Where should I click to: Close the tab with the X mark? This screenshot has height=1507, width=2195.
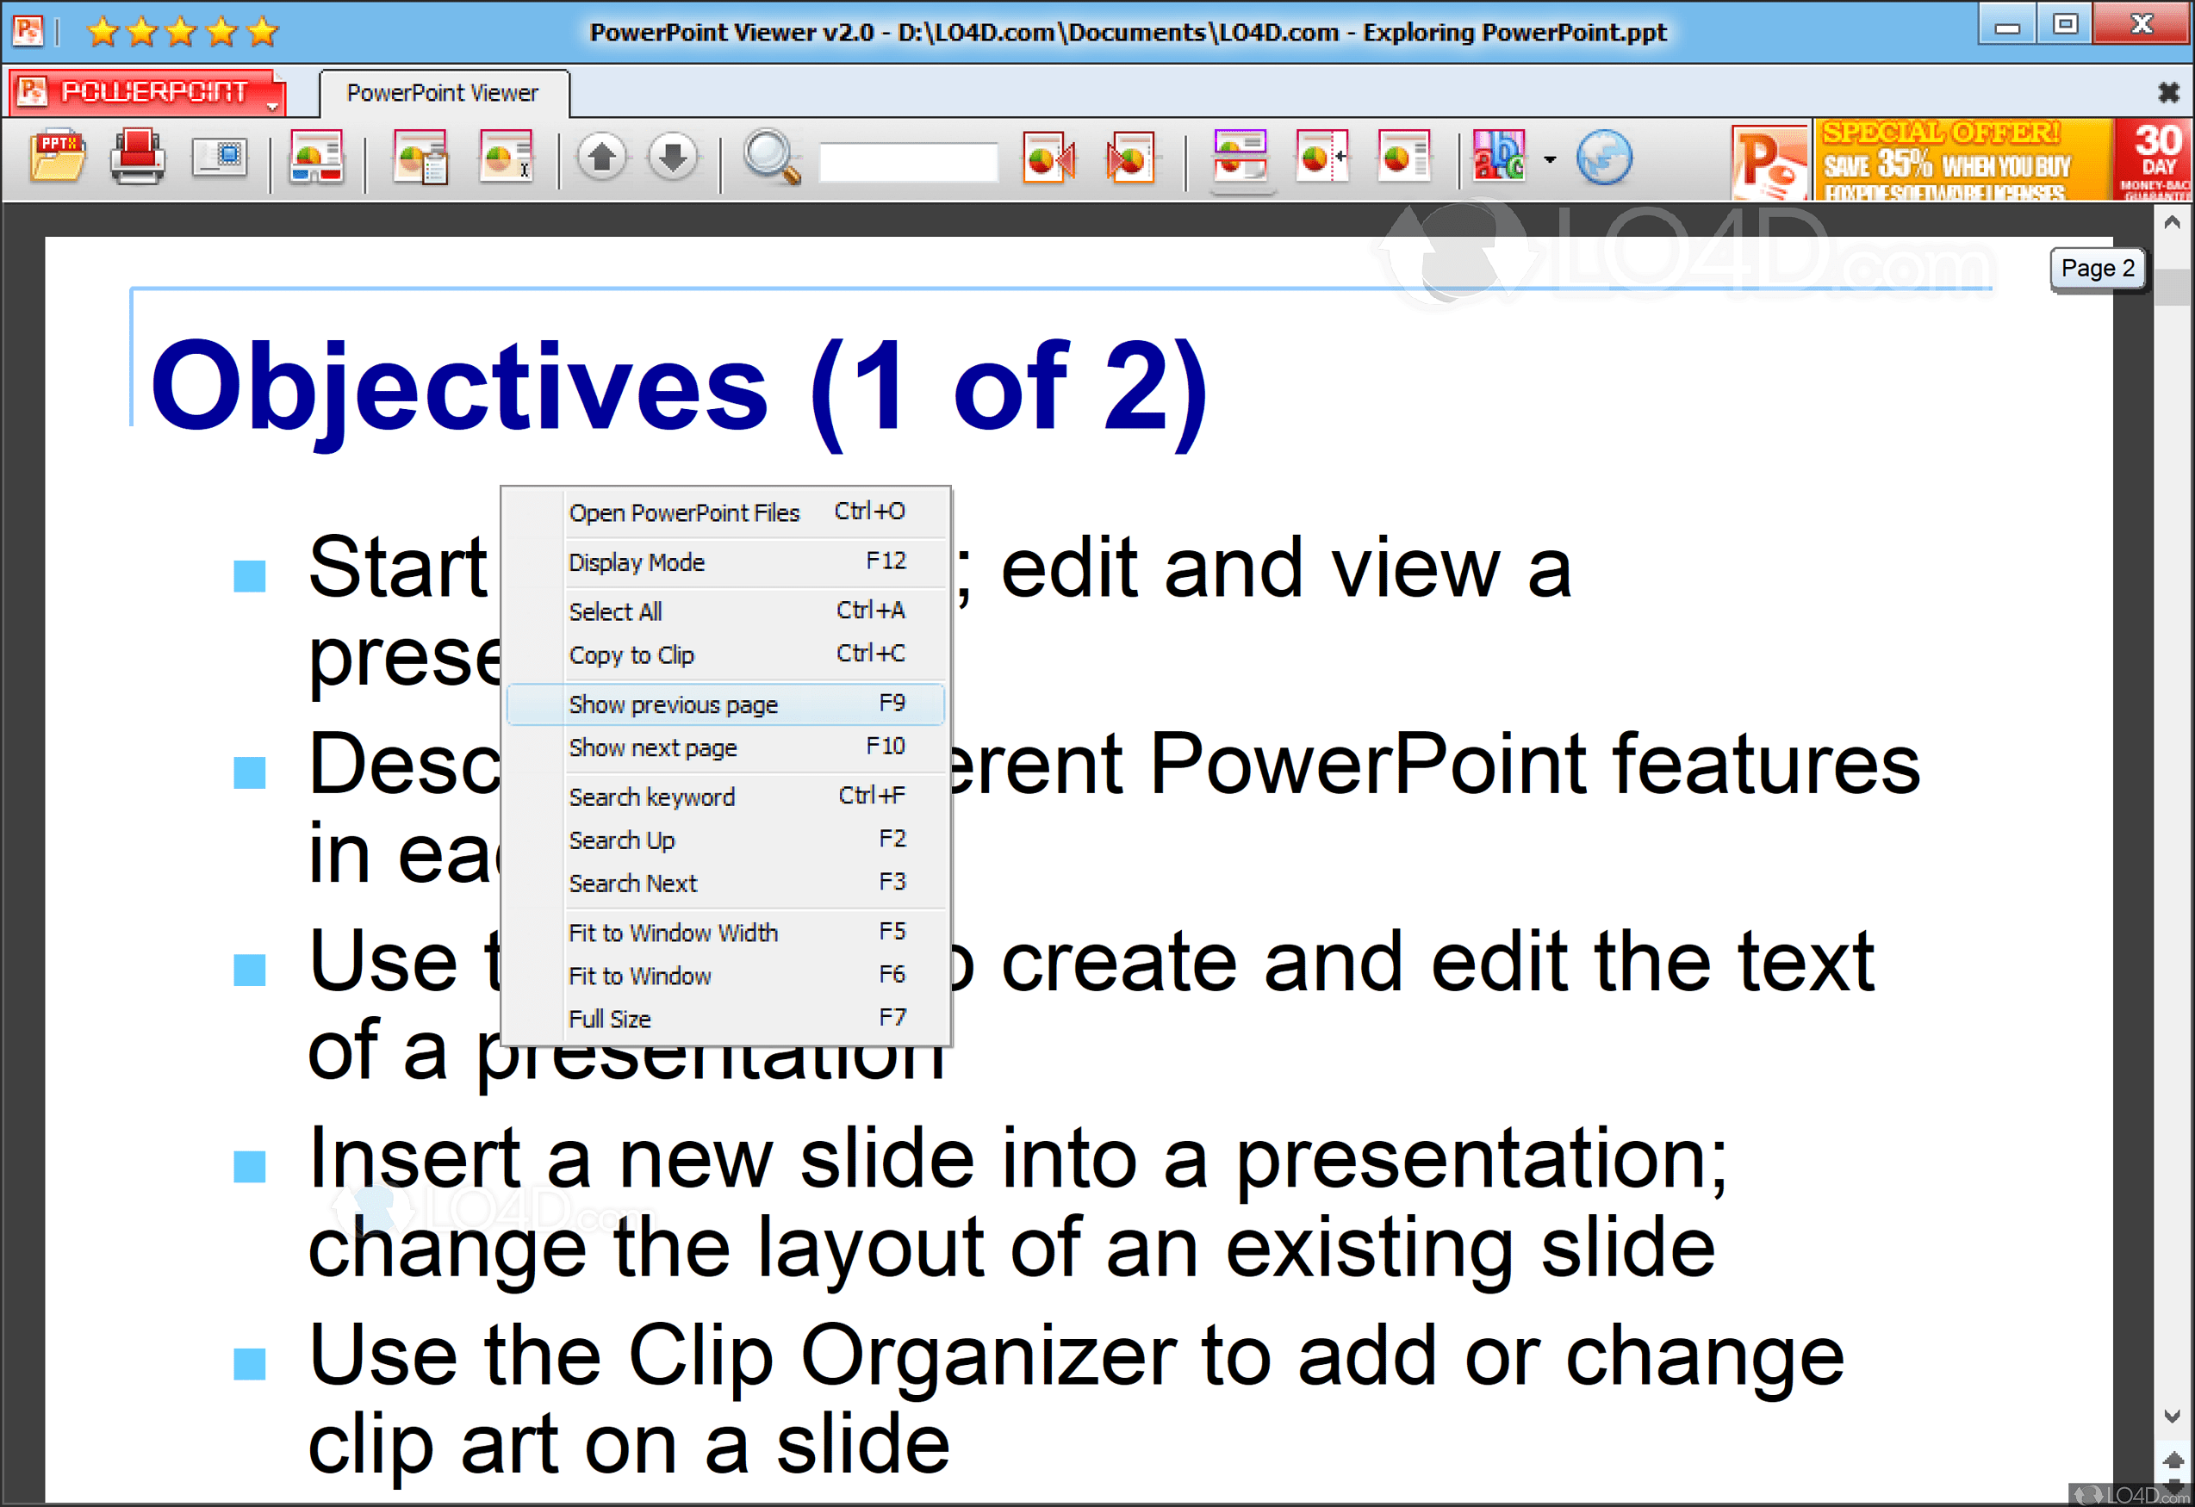pyautogui.click(x=2168, y=92)
